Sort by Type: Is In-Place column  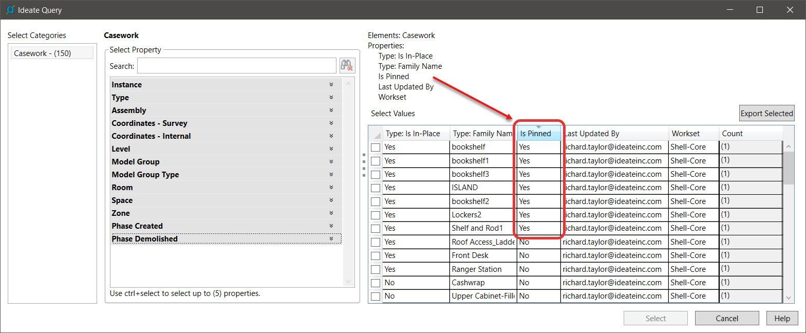point(416,134)
